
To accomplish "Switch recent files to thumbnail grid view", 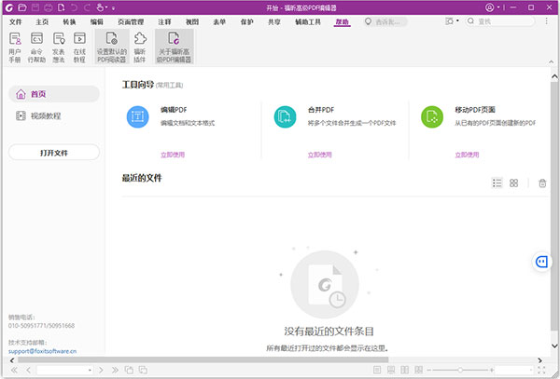I will click(513, 183).
